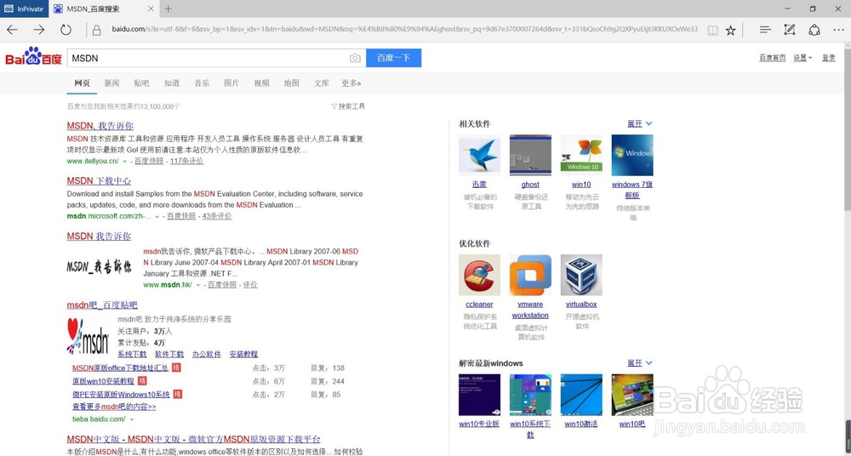Click the 登录 link
Image resolution: width=851 pixels, height=456 pixels.
pyautogui.click(x=829, y=58)
